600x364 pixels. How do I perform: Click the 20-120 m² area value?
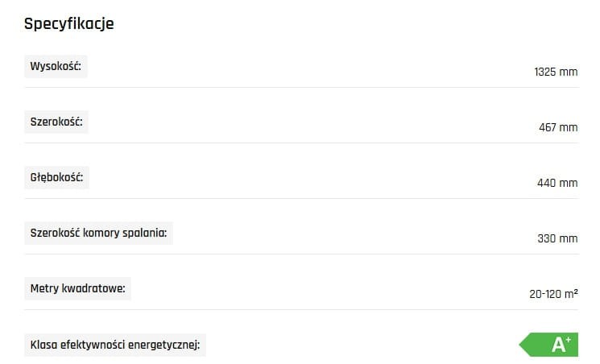[x=553, y=294]
